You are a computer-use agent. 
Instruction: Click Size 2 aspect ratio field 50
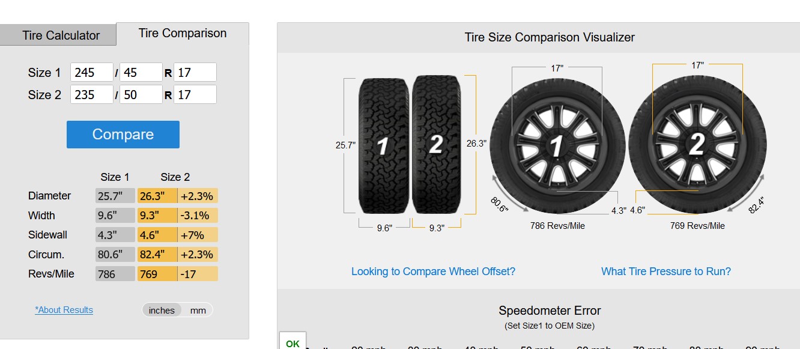(x=141, y=94)
